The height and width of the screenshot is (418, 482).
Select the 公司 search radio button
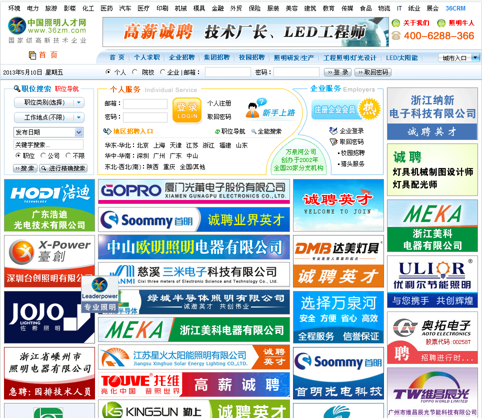click(43, 155)
